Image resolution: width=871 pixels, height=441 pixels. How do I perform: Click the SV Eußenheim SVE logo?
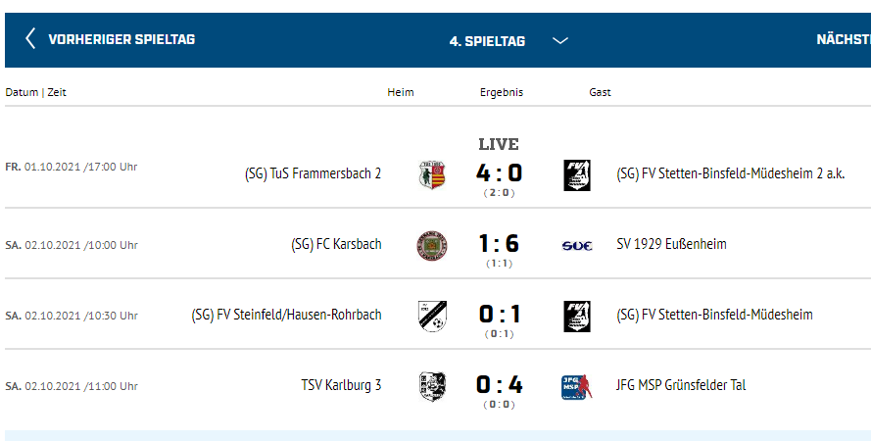point(577,245)
